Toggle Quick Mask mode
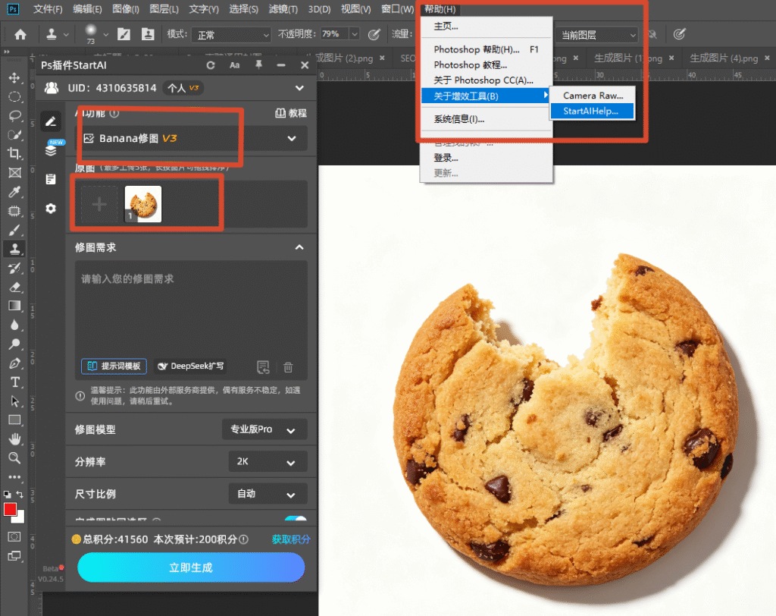Screen dimensions: 776x616 [x=14, y=536]
